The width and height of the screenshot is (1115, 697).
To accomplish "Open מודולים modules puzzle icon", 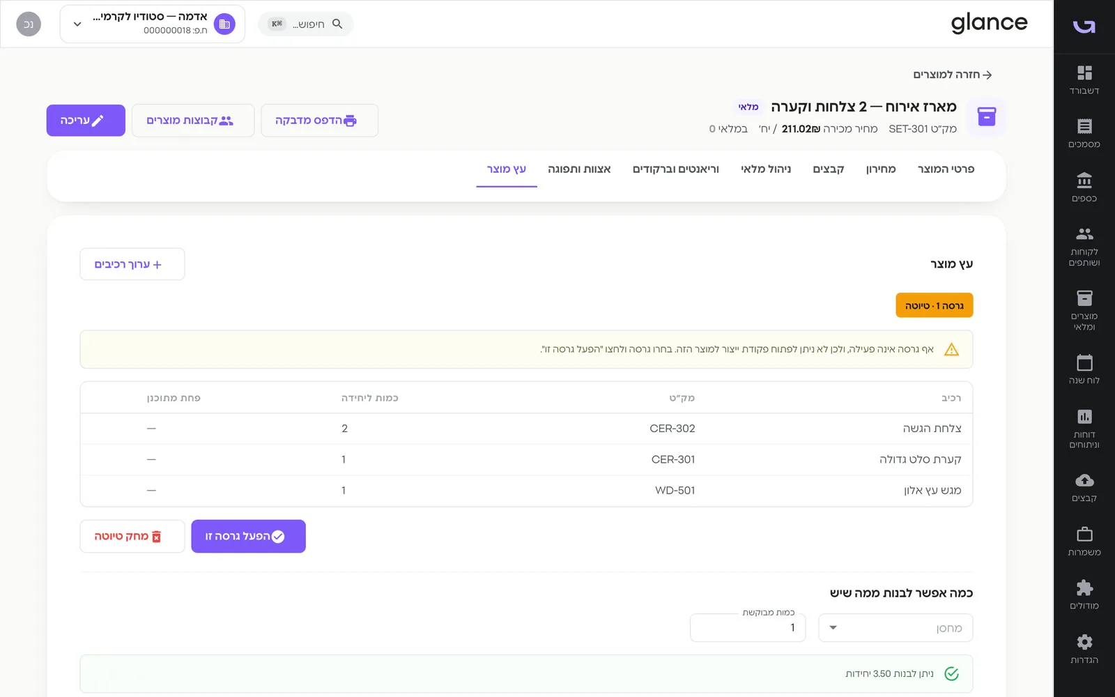I will pos(1084,595).
